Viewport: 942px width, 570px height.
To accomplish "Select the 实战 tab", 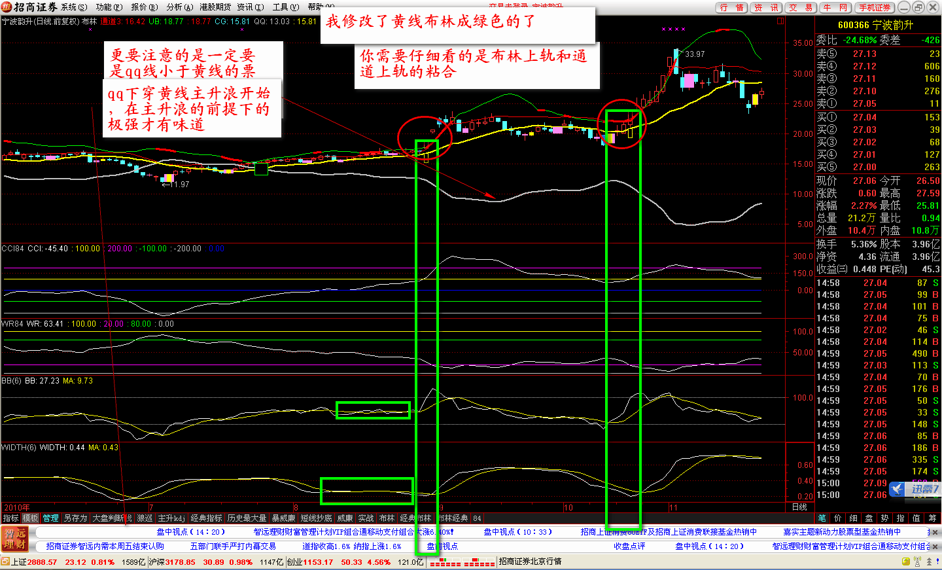I will tap(366, 518).
